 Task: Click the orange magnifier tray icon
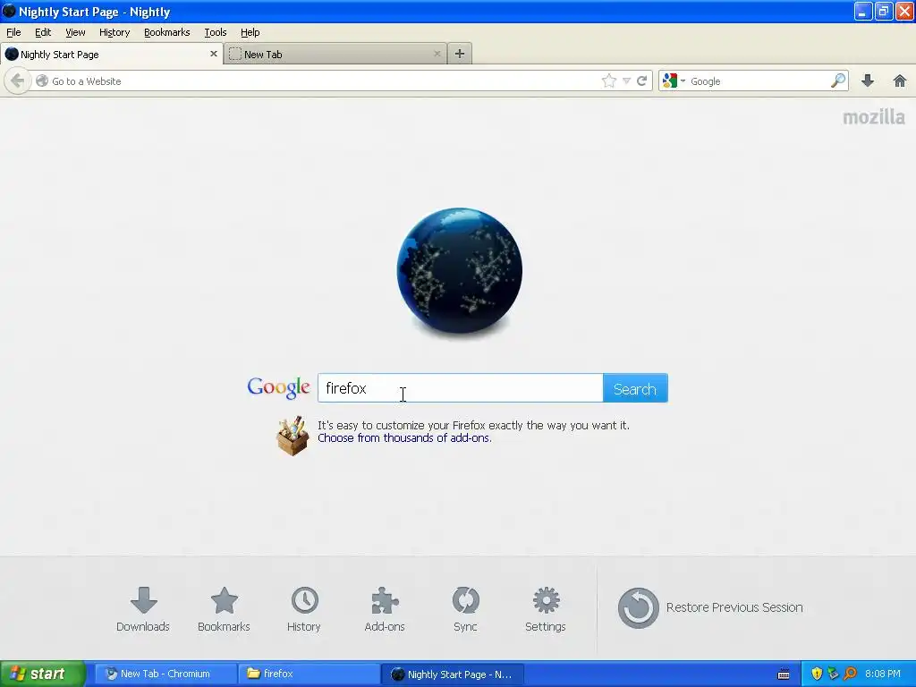[851, 674]
